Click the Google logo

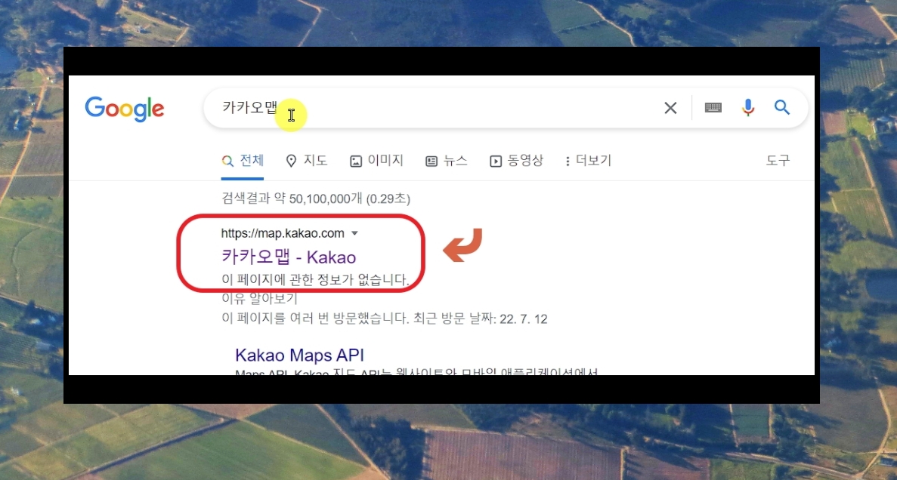[125, 109]
